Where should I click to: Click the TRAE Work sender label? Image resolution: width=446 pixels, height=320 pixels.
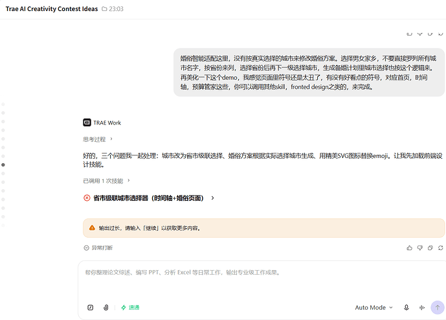pos(107,122)
